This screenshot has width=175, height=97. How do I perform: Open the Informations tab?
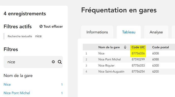[x=97, y=32]
